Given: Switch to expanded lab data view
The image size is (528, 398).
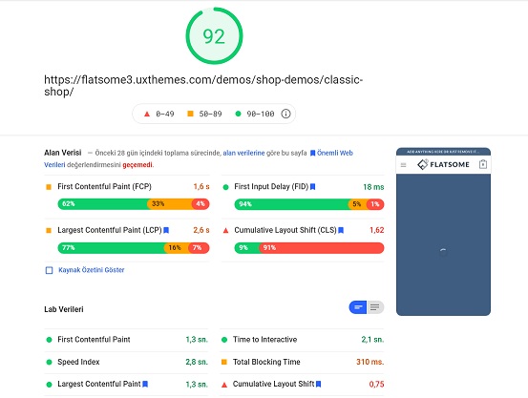Looking at the screenshot, I should [375, 307].
